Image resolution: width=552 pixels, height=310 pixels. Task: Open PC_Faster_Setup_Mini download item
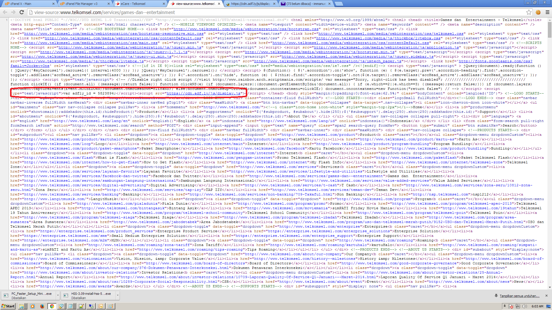(28, 296)
